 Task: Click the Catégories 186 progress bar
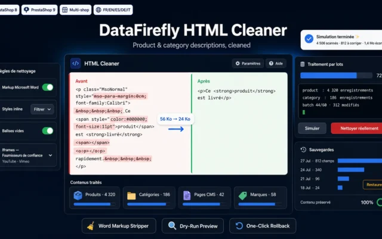point(149,204)
